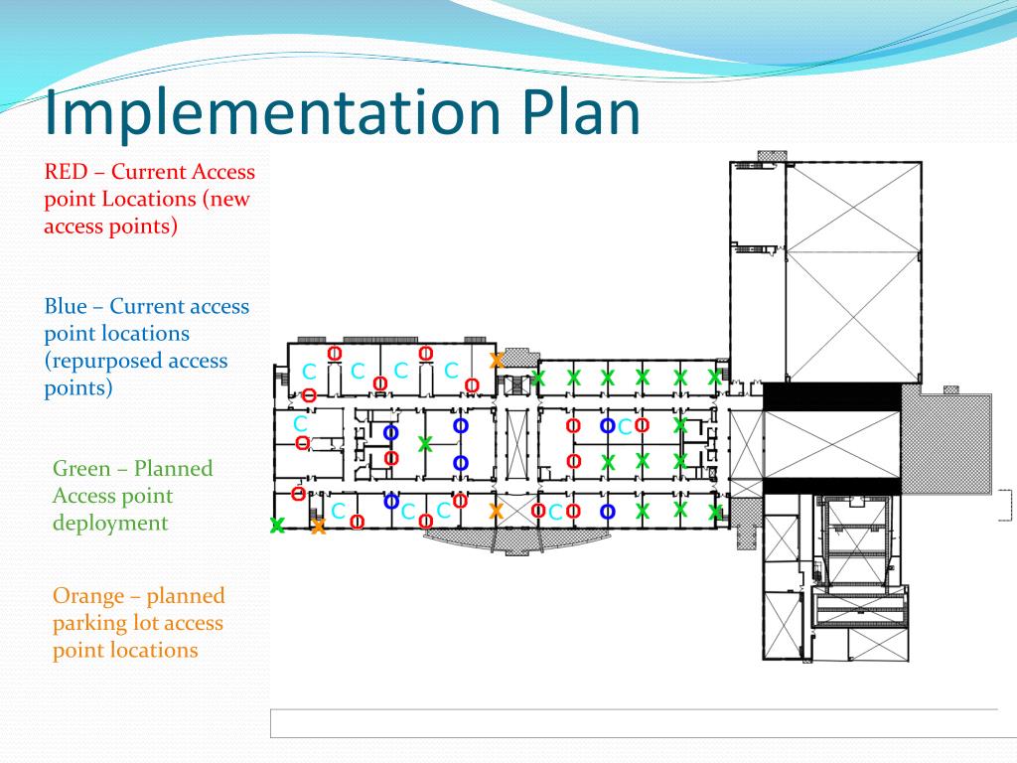This screenshot has height=763, width=1017.
Task: Select the "Green – Planned Access point deployment" legend
Action: (x=132, y=495)
